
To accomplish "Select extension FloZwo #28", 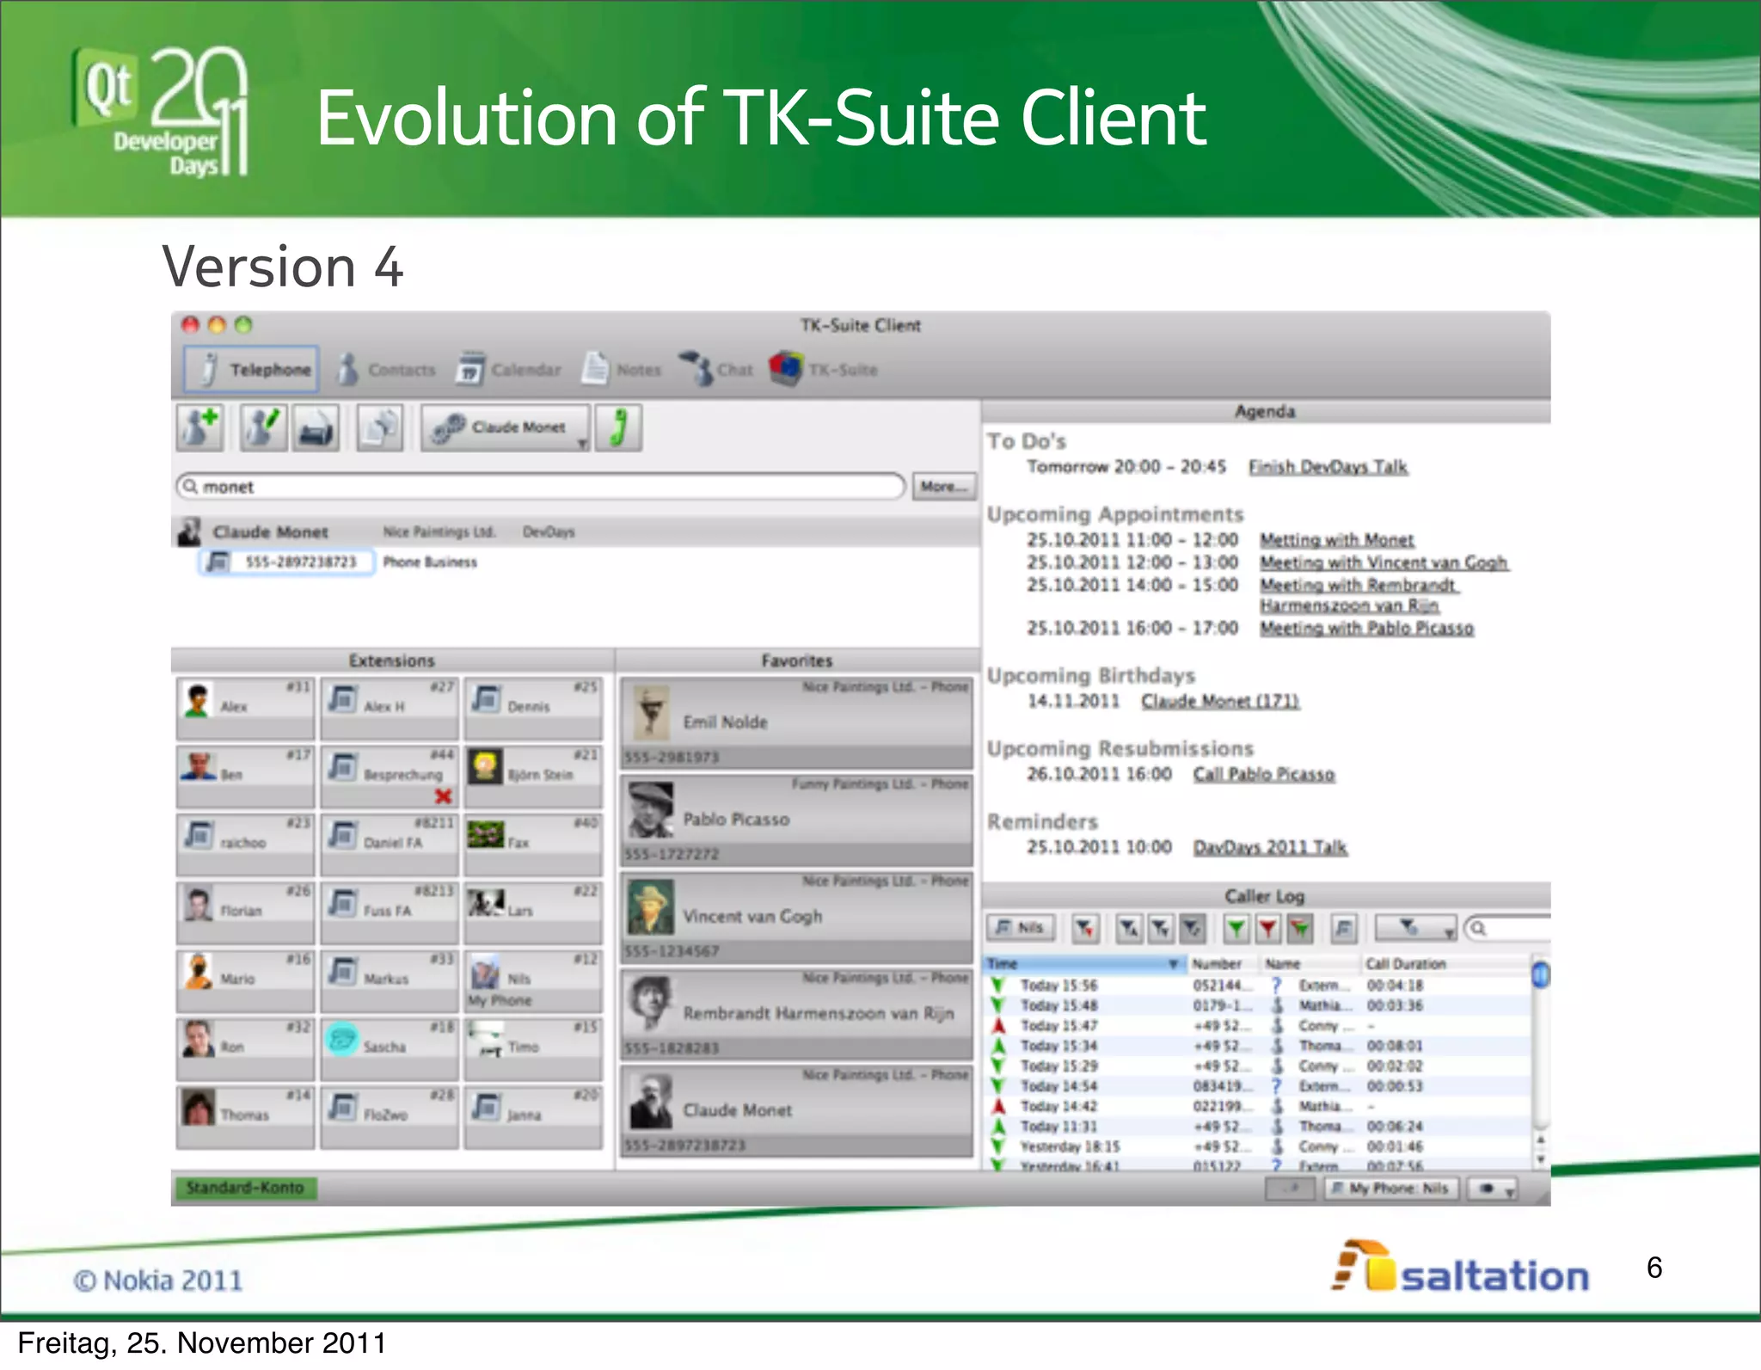I will point(389,1116).
